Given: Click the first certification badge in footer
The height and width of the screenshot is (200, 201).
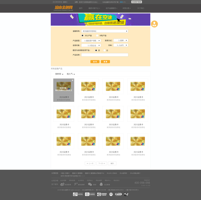Looking at the screenshot, I should coord(78,194).
